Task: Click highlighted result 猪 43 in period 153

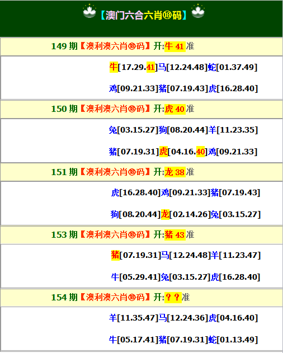Action: [175, 235]
